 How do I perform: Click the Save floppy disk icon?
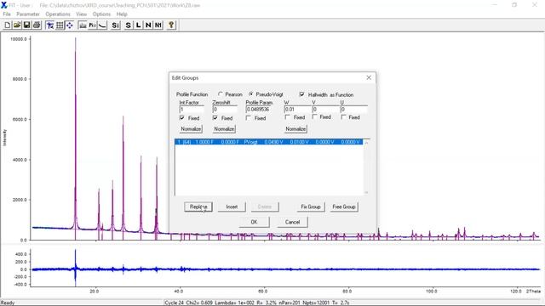click(x=26, y=25)
